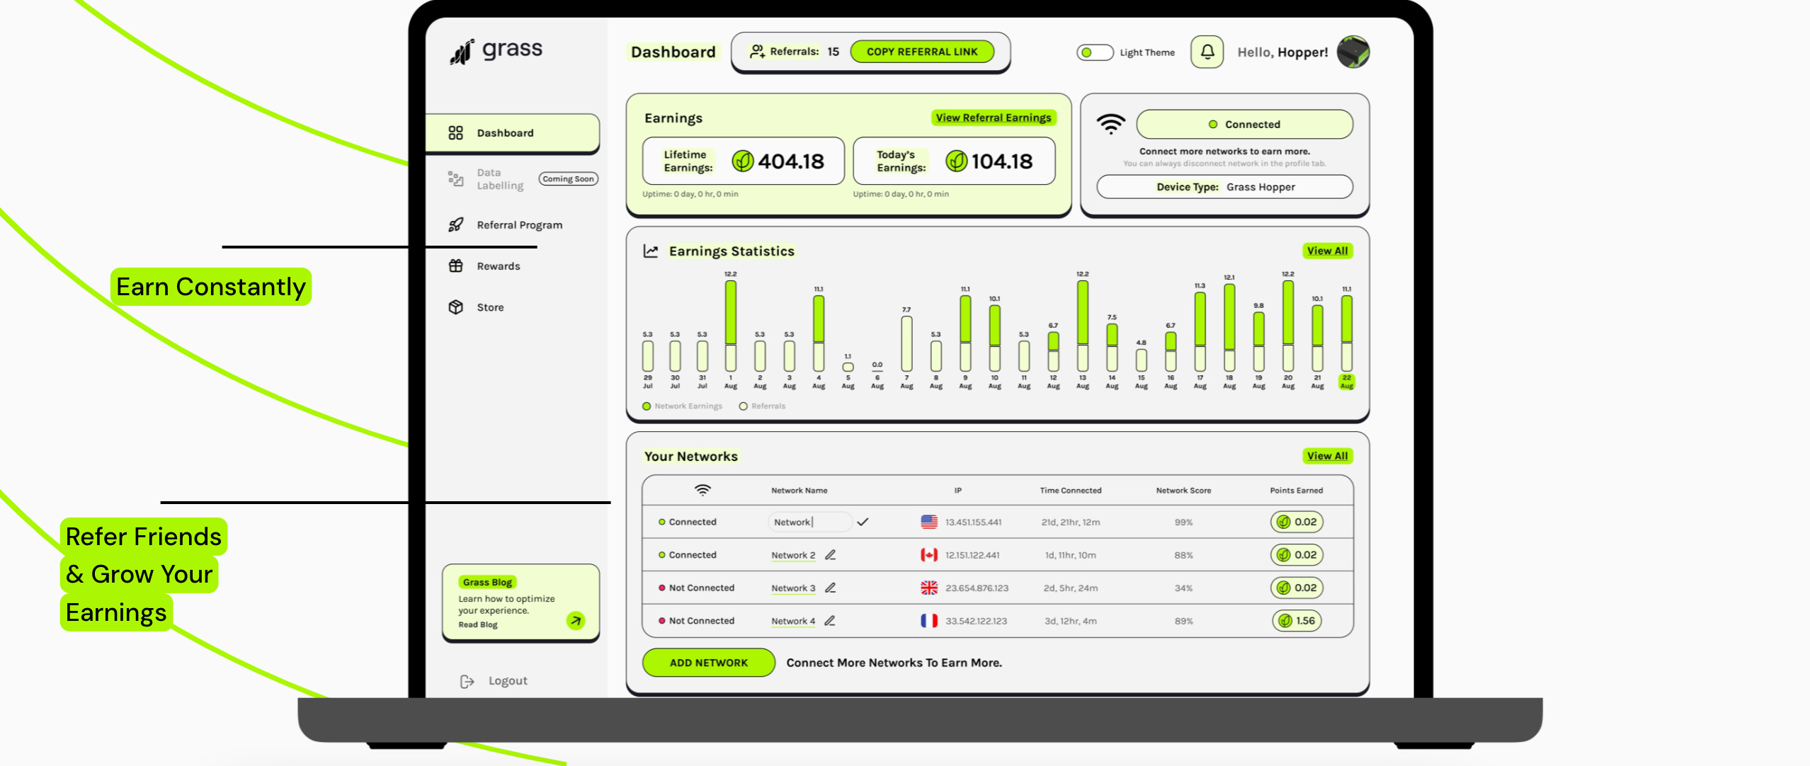This screenshot has height=766, width=1810.
Task: Click the Network 2 row points badge
Action: tap(1297, 555)
